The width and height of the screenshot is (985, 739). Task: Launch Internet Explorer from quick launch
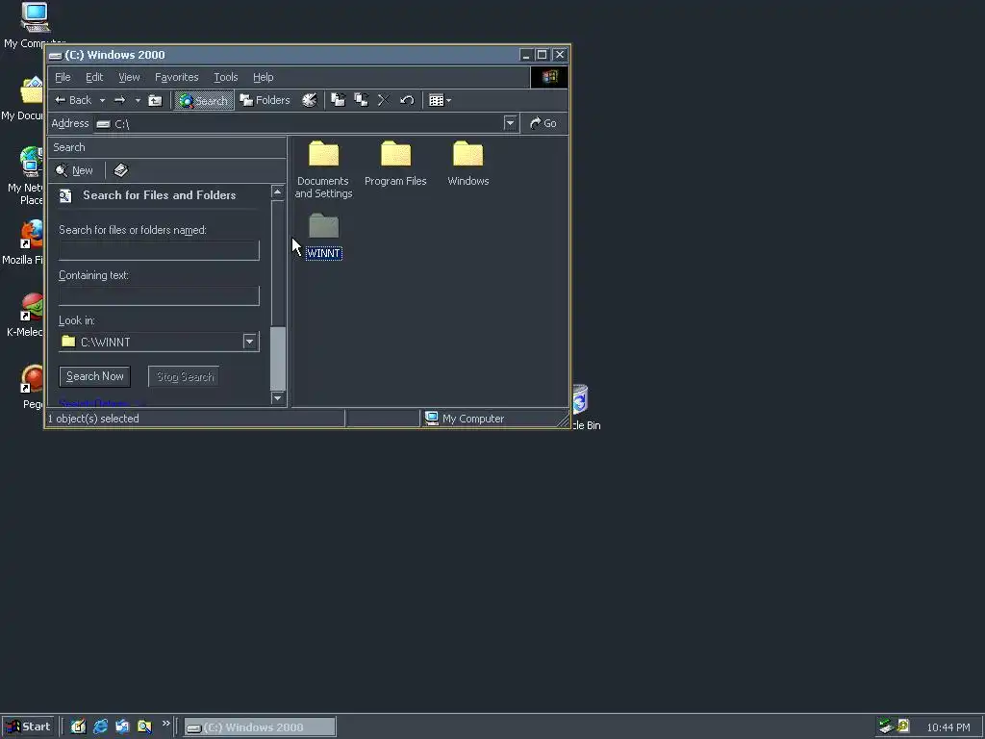tap(100, 726)
